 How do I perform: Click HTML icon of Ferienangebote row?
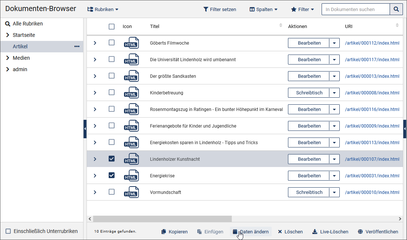131,126
